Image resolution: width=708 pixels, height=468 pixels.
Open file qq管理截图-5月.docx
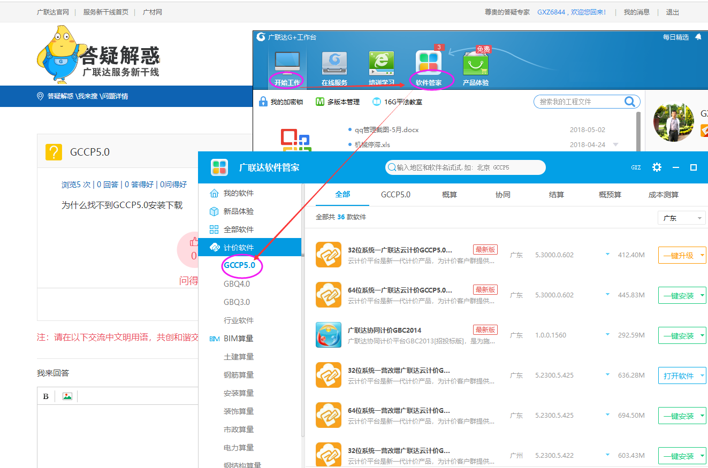coord(386,129)
